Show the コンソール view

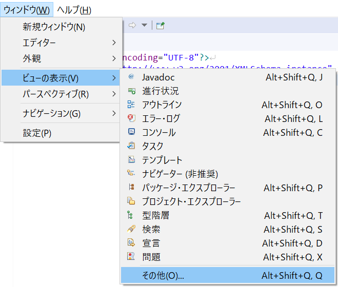pos(228,132)
